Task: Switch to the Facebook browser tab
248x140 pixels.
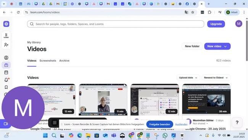Action: (187, 4)
